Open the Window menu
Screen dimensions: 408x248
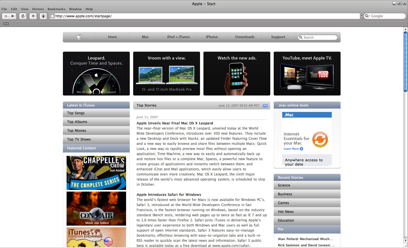[75, 9]
